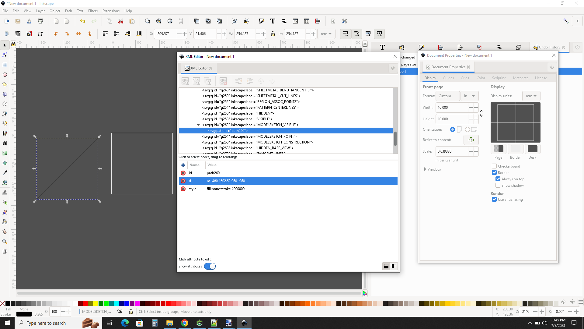This screenshot has width=584, height=329.
Task: Delete the style attribute row
Action: [x=183, y=189]
